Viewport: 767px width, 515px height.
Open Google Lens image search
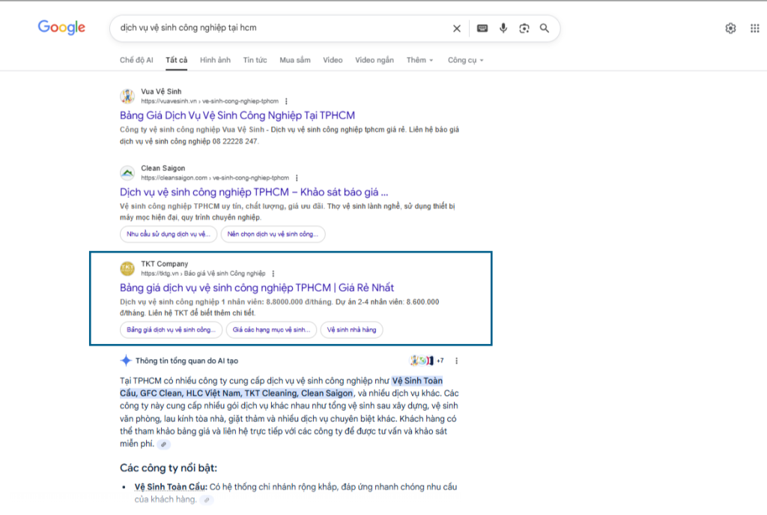point(524,28)
